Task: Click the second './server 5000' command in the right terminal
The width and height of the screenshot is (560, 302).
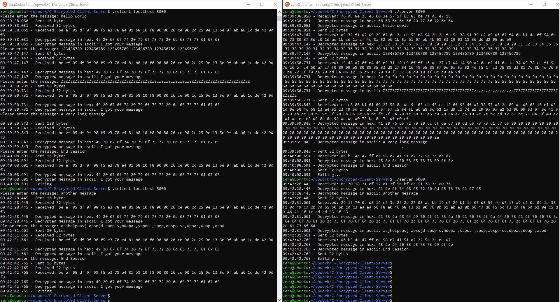Action: (x=410, y=179)
